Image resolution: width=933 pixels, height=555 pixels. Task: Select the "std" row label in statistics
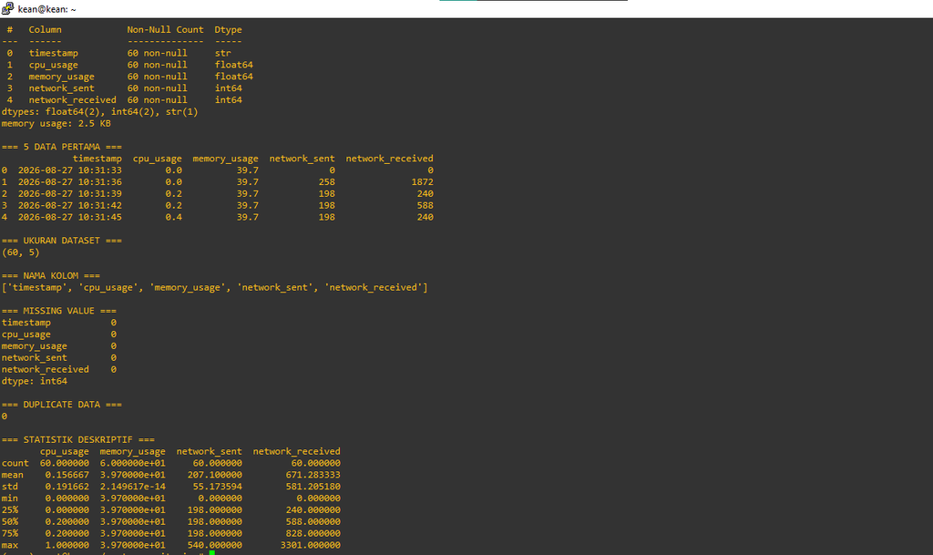point(9,487)
